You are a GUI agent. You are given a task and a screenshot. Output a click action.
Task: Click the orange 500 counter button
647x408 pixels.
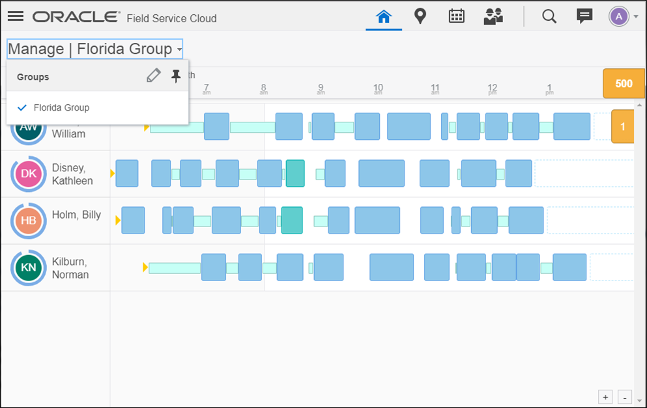coord(624,83)
